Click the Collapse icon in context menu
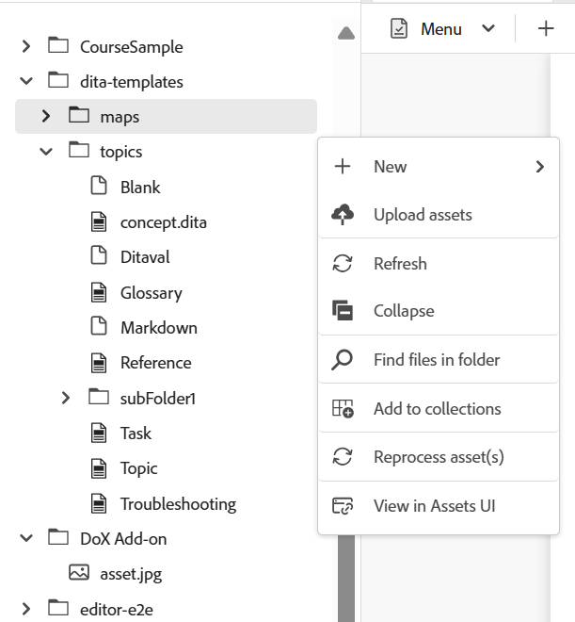This screenshot has height=622, width=575. coord(343,311)
